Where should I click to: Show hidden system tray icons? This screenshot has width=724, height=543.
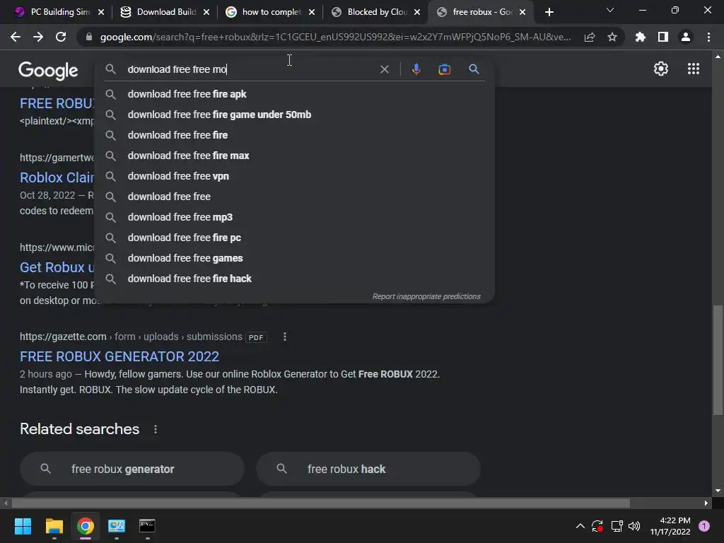click(x=580, y=526)
